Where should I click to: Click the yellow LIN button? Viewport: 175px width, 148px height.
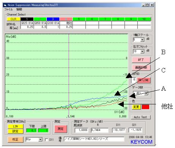(16, 126)
